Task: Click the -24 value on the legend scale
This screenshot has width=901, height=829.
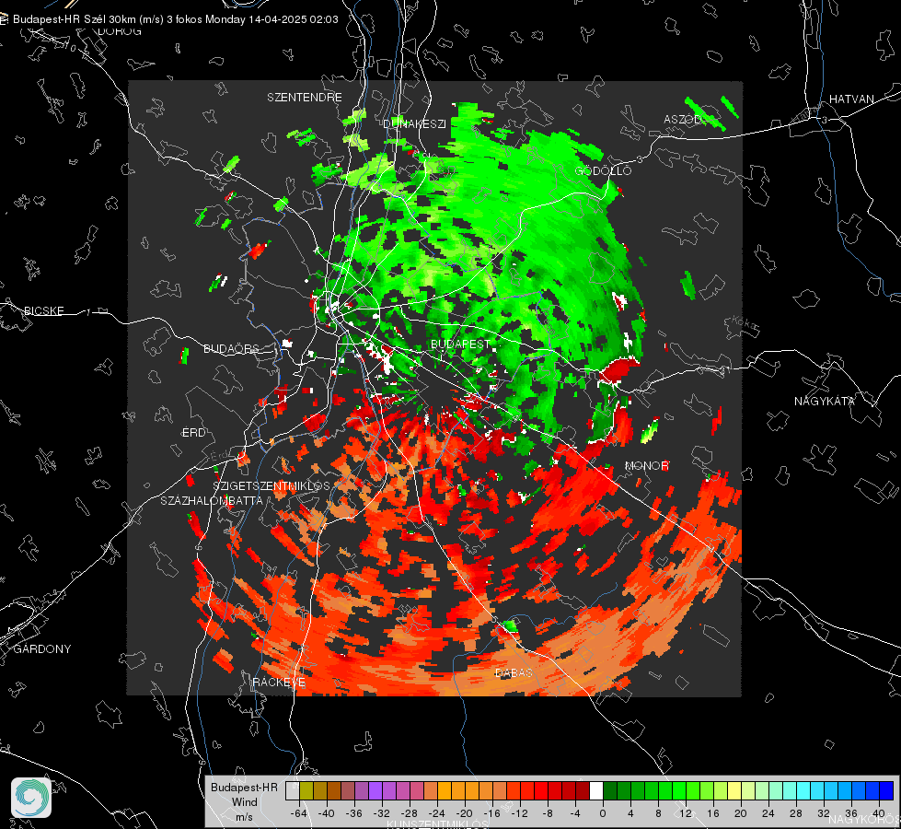Action: pos(437,813)
